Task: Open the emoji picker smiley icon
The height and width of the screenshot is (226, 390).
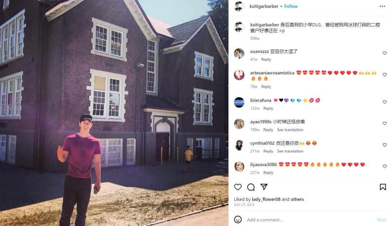Action: click(x=238, y=220)
